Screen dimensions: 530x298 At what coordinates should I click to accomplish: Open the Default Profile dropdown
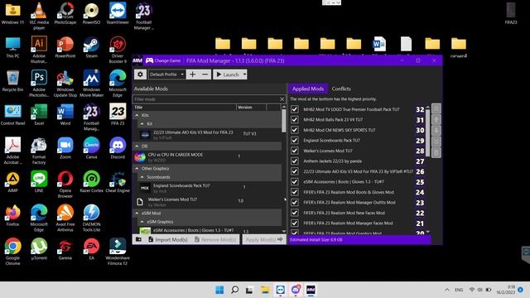click(x=166, y=74)
